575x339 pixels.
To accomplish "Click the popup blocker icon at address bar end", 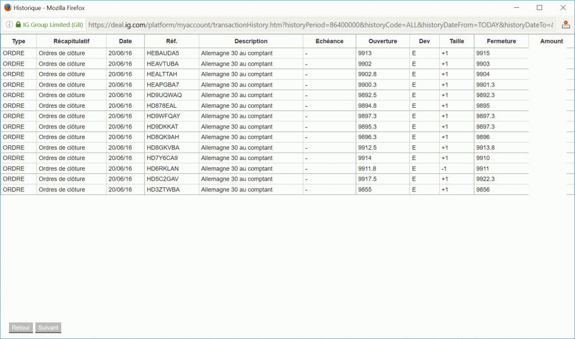I will coord(566,25).
